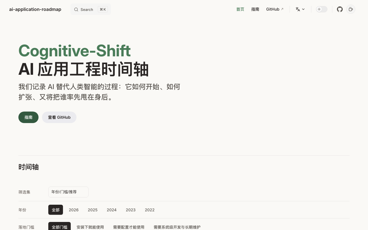The image size is (368, 230).
Task: Expand the language chevron dropdown
Action: [x=303, y=9]
